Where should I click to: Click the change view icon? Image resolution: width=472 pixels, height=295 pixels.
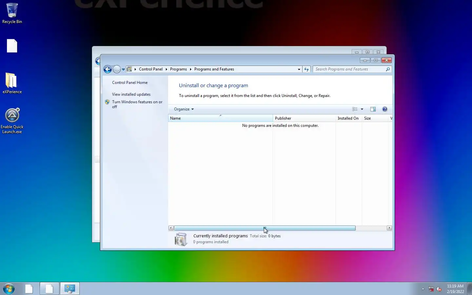(355, 109)
